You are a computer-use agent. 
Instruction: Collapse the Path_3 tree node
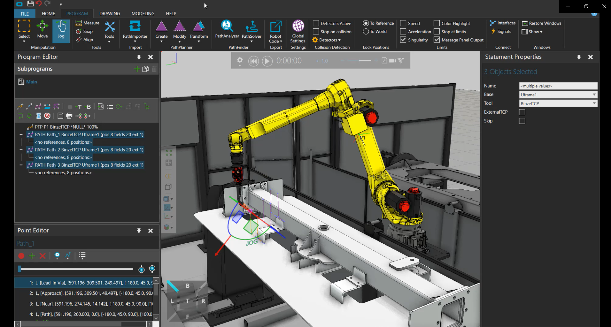point(21,165)
